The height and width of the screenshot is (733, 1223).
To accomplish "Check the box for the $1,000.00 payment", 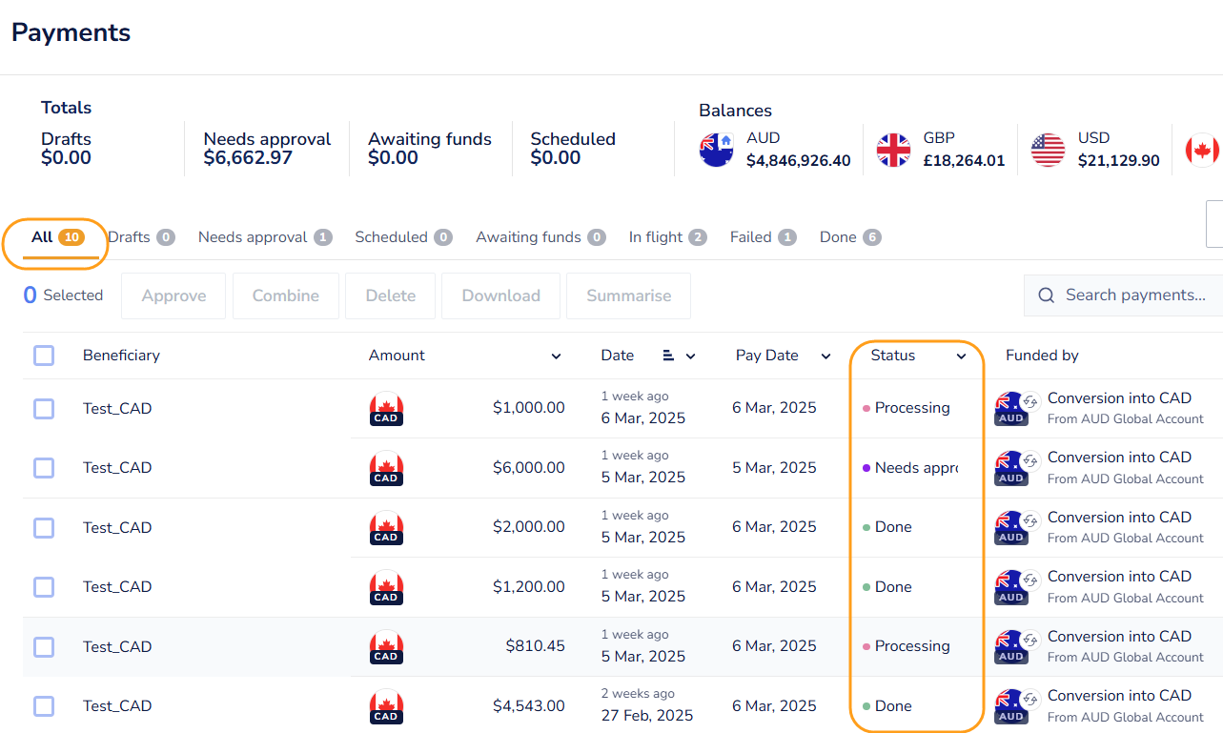I will pyautogui.click(x=44, y=409).
